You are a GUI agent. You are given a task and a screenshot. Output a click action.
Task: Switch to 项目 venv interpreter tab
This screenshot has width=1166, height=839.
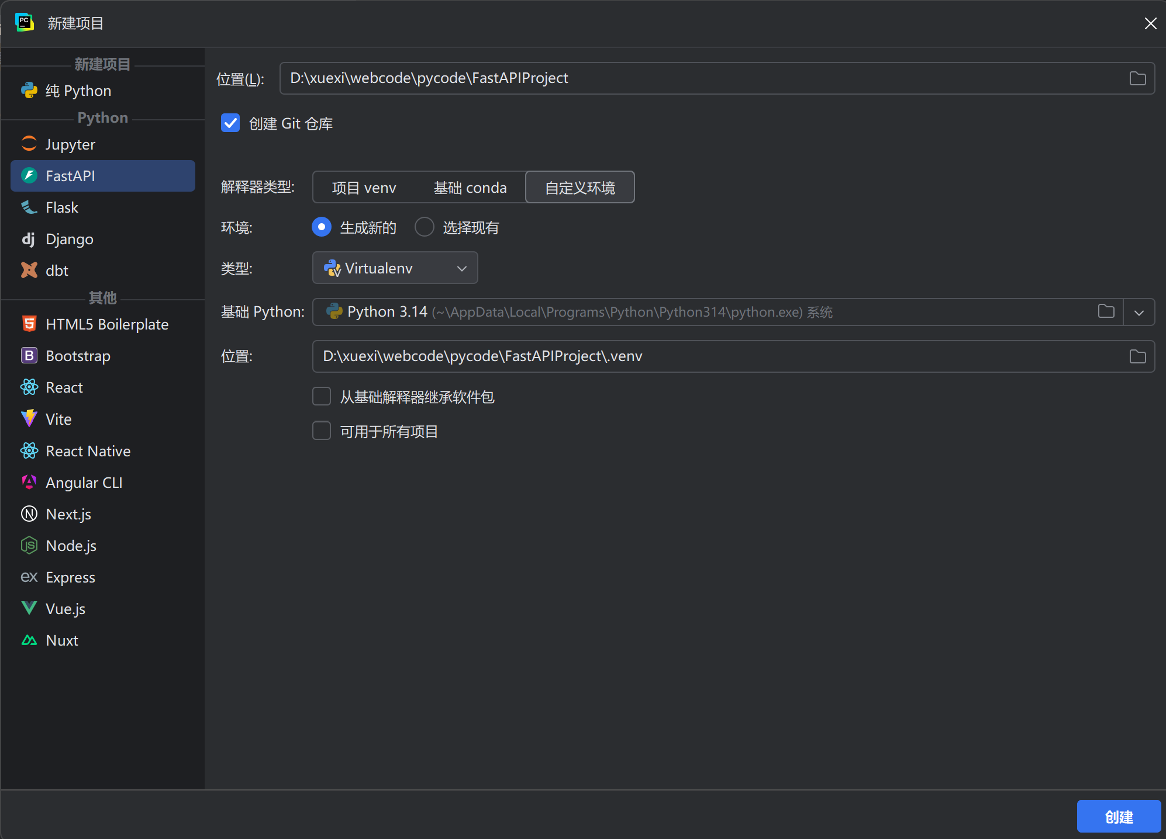pyautogui.click(x=364, y=188)
